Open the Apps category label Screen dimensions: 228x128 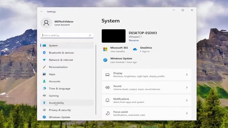coord(52,74)
